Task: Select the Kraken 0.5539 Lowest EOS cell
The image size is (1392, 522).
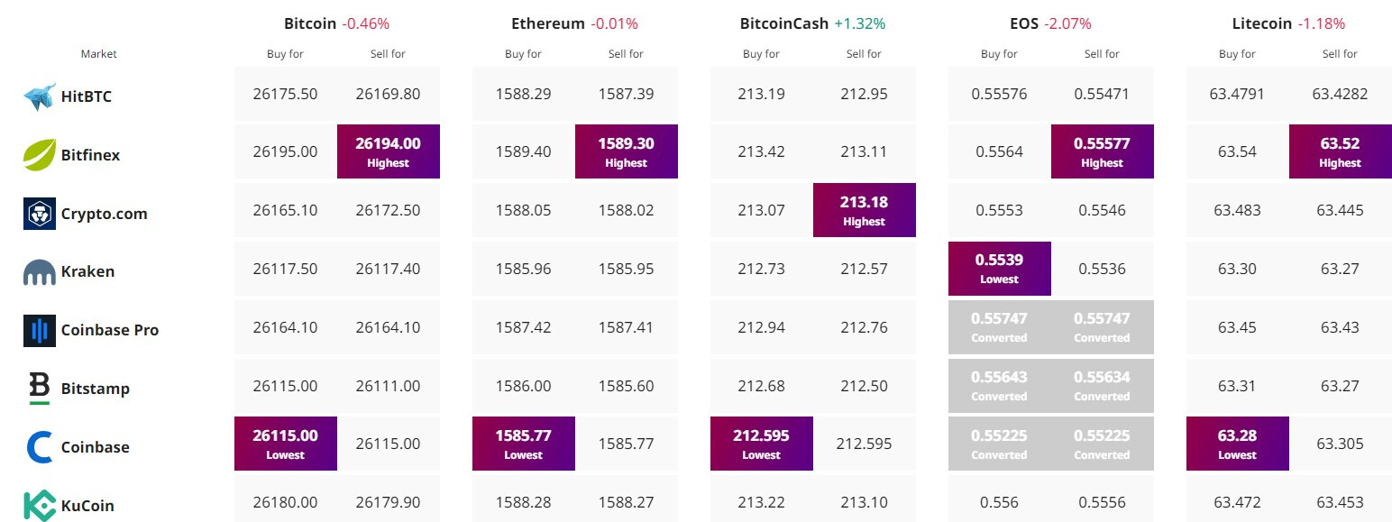Action: click(x=999, y=268)
